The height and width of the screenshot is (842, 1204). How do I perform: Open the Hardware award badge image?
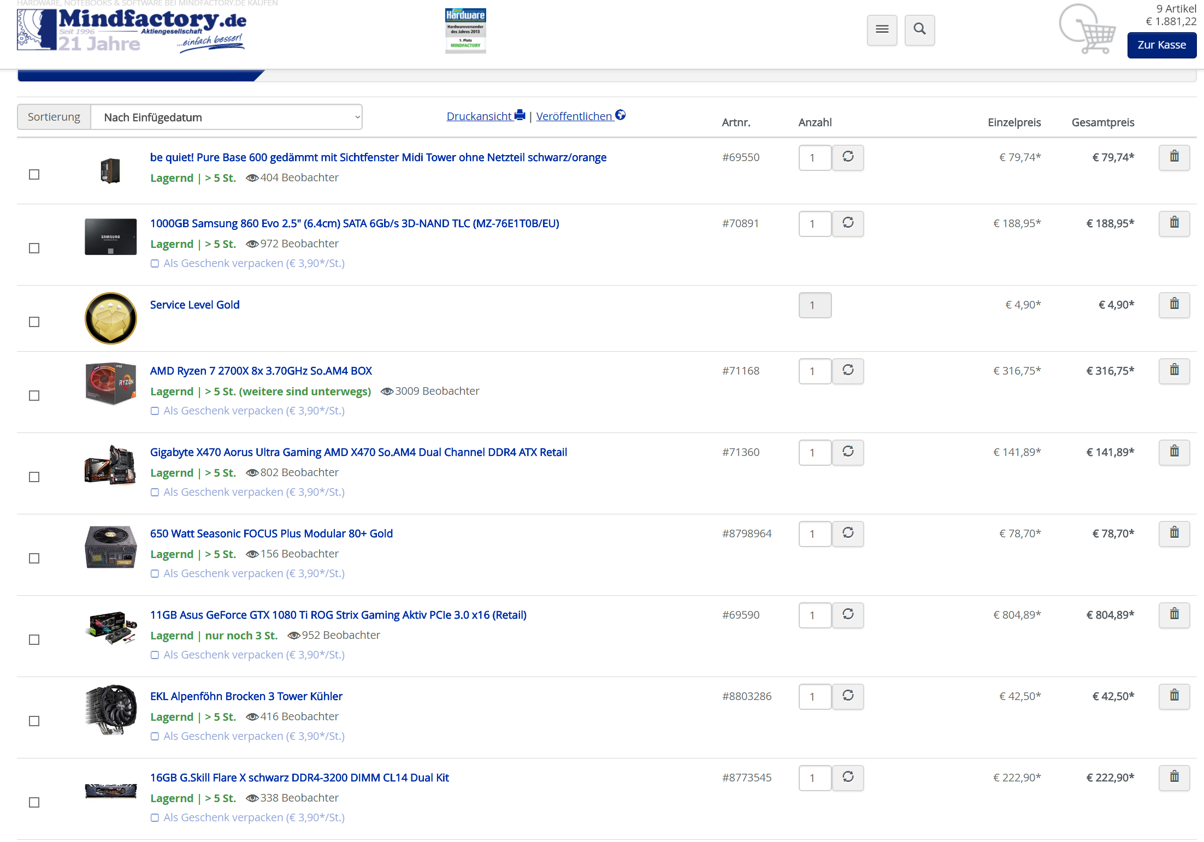465,31
